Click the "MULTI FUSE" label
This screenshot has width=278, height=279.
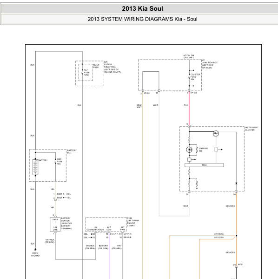[x=96, y=66]
